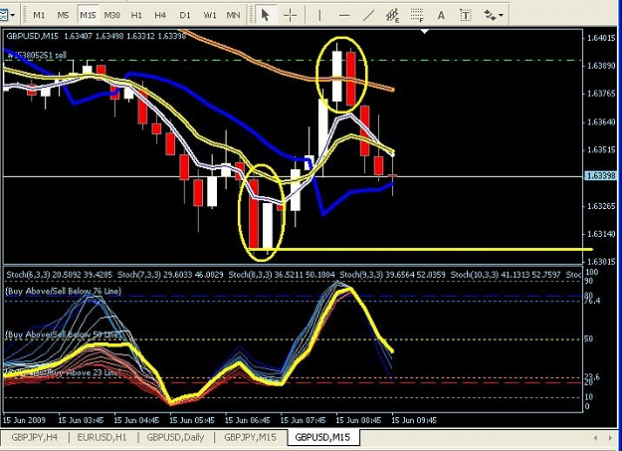The height and width of the screenshot is (451, 622).
Task: Select the Fibonacci retracement tool
Action: (417, 16)
